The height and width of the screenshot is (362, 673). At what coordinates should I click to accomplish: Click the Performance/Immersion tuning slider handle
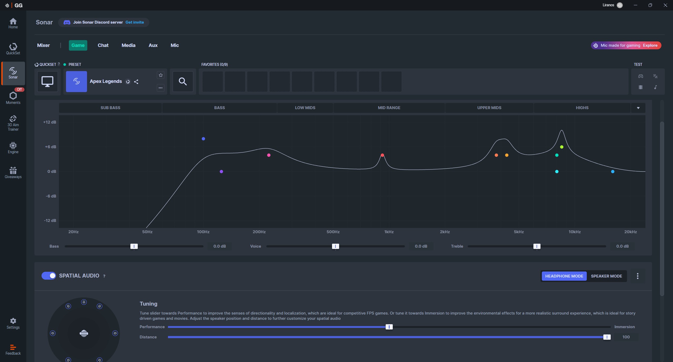(x=389, y=327)
